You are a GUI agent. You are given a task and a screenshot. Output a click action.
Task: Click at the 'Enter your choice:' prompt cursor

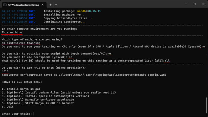tap(34, 113)
